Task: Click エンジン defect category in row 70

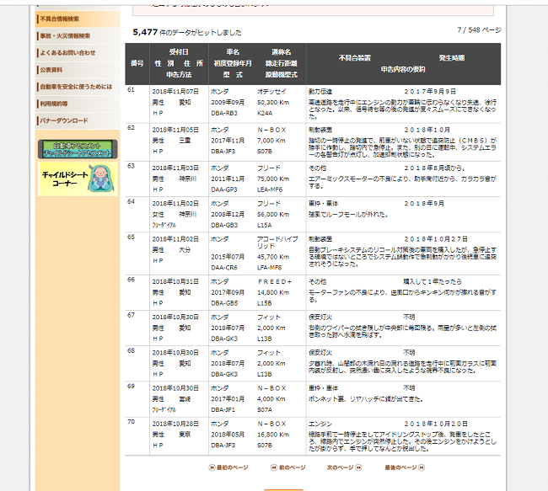Action: click(320, 424)
